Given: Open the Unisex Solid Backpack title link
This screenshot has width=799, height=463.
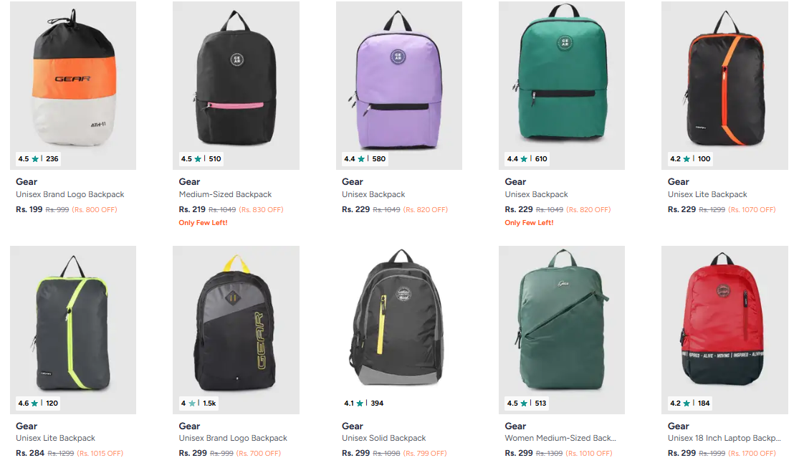Looking at the screenshot, I should (x=383, y=438).
